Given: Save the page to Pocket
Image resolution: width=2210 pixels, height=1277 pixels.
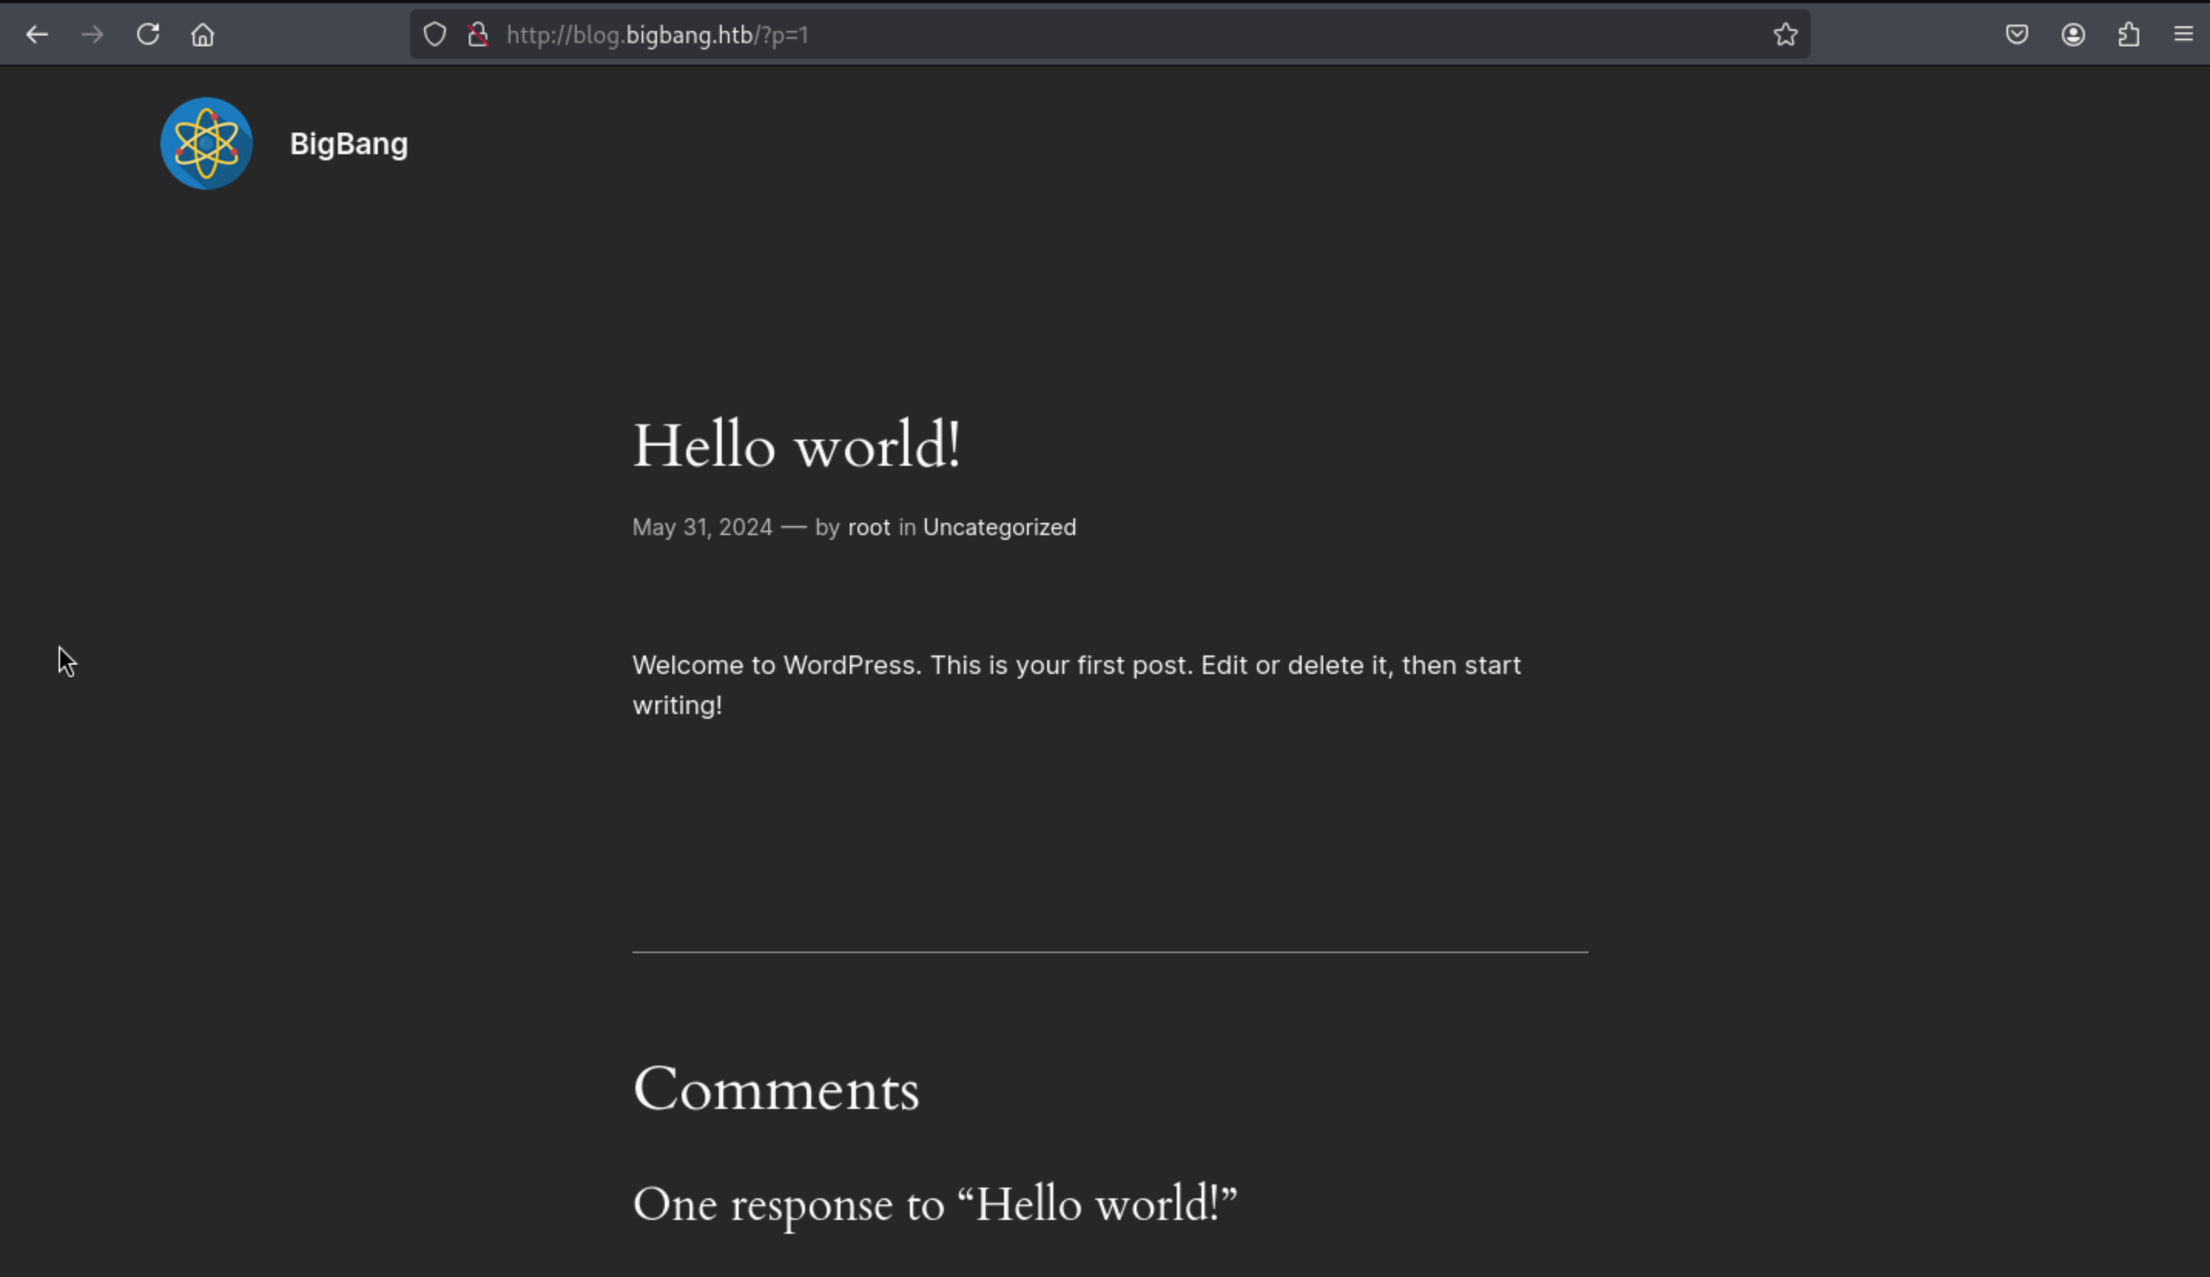Looking at the screenshot, I should [x=2016, y=35].
